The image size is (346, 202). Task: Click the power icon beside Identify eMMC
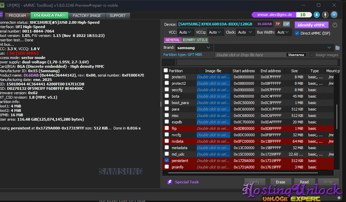click(x=334, y=25)
